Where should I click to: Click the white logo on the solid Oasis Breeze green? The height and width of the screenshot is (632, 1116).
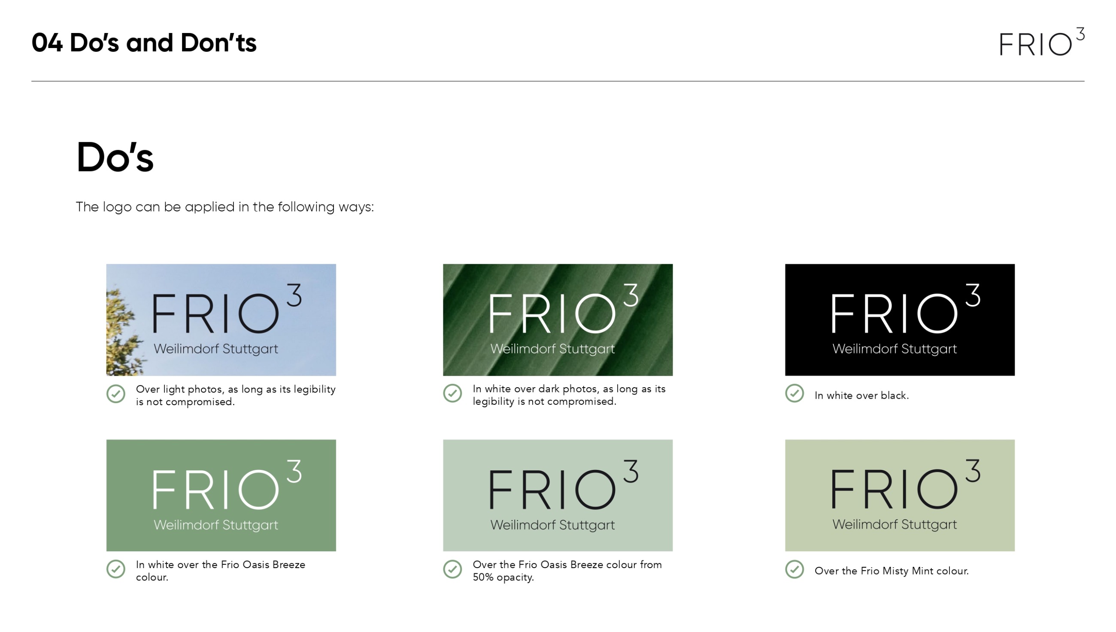(x=221, y=495)
